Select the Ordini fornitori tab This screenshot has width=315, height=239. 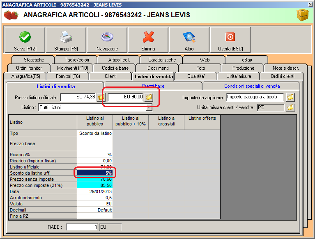point(29,68)
